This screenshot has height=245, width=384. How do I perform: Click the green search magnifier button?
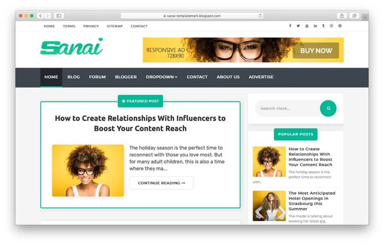pos(328,108)
